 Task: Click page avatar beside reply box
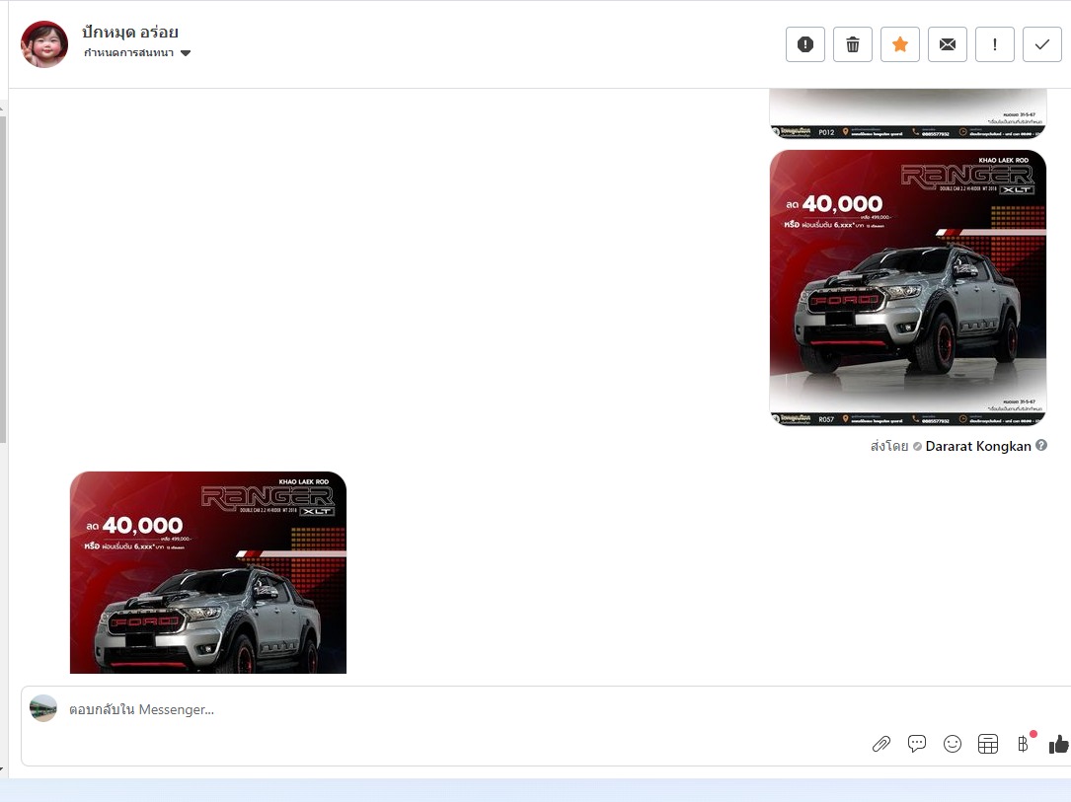tap(43, 708)
